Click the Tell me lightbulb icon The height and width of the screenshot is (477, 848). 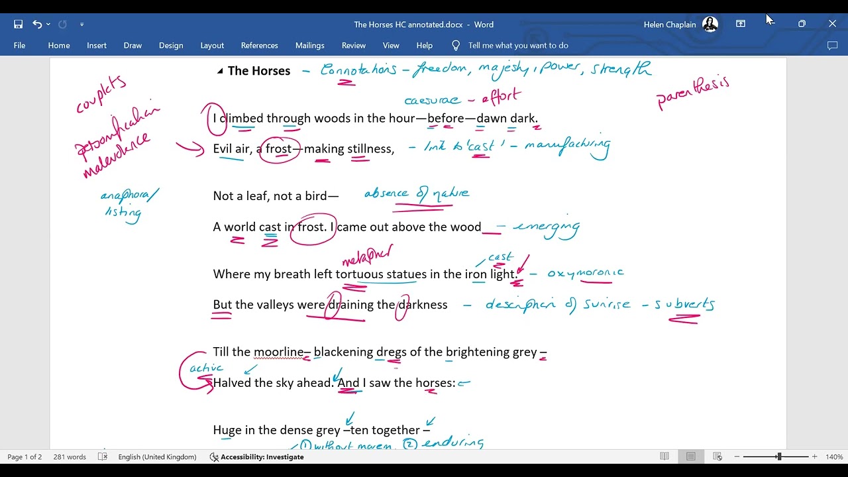(456, 46)
